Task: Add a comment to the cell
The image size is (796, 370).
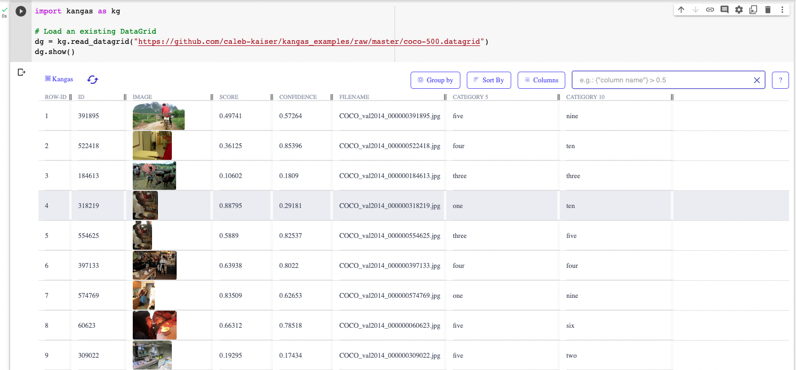Action: [x=724, y=9]
